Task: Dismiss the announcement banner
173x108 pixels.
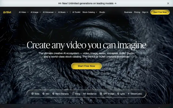Action: coord(168,4)
